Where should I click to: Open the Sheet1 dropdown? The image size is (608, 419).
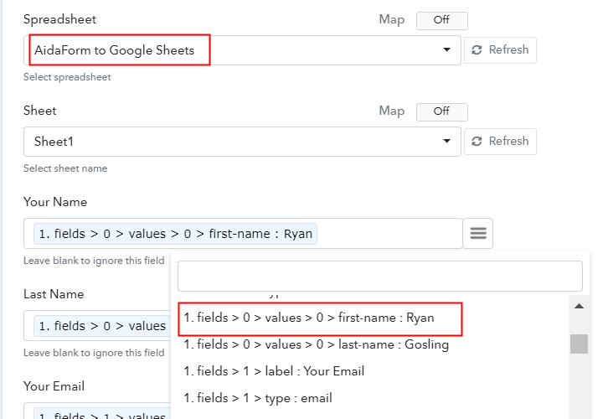point(242,142)
